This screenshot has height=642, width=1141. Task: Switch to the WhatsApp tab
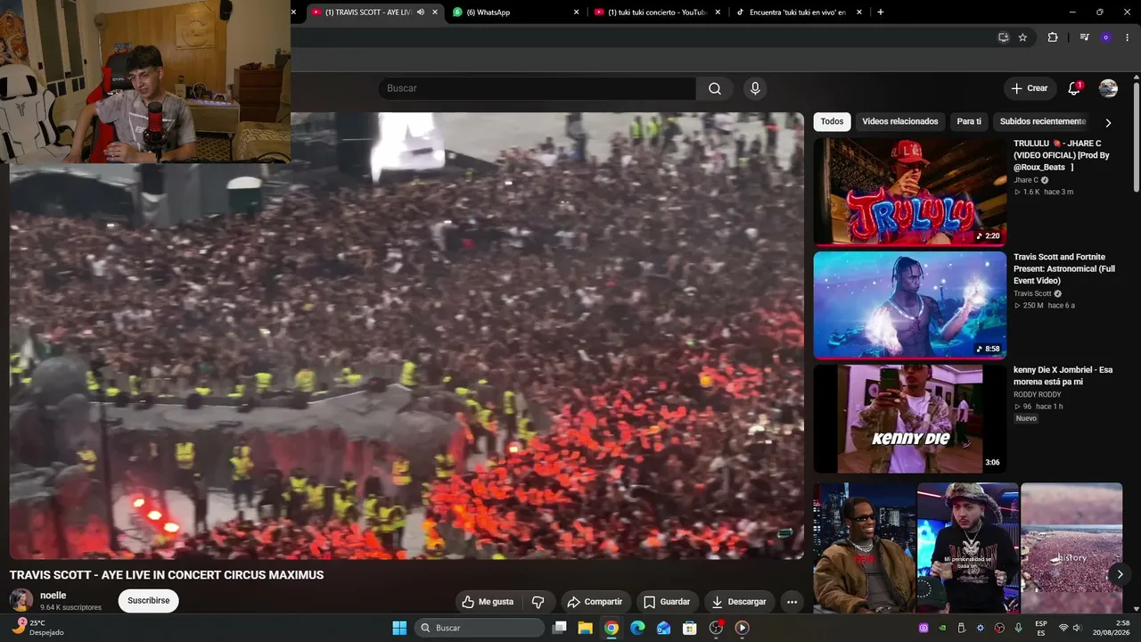point(515,12)
